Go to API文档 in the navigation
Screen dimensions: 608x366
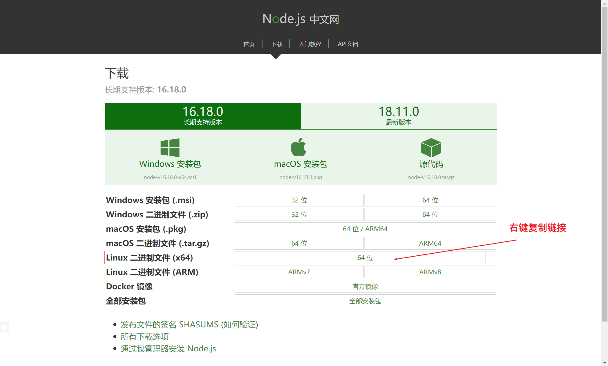point(347,44)
